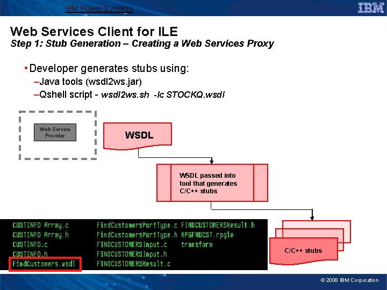
Task: Click the C/C++ stubs document shape
Action: click(x=304, y=251)
